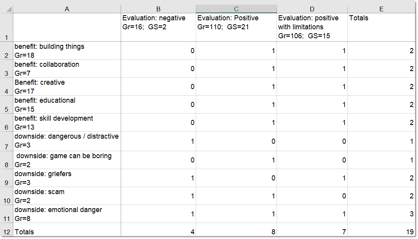418x239 pixels.
Task: Click the 'Totals' header cell in column E
Action: [x=382, y=27]
